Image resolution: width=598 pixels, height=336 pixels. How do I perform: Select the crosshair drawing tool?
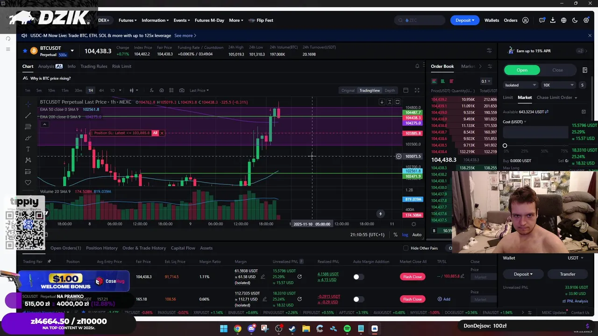pyautogui.click(x=28, y=104)
